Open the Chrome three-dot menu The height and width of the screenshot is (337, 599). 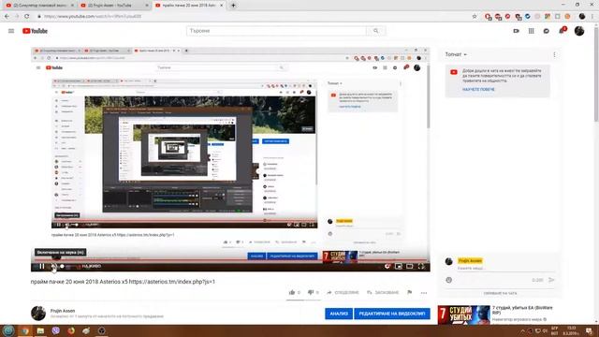tap(592, 17)
